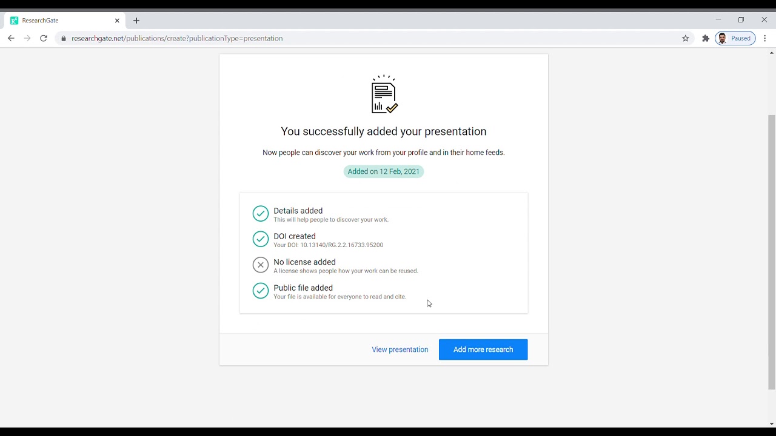The width and height of the screenshot is (776, 436).
Task: Bookmark this page with the star
Action: pyautogui.click(x=686, y=38)
